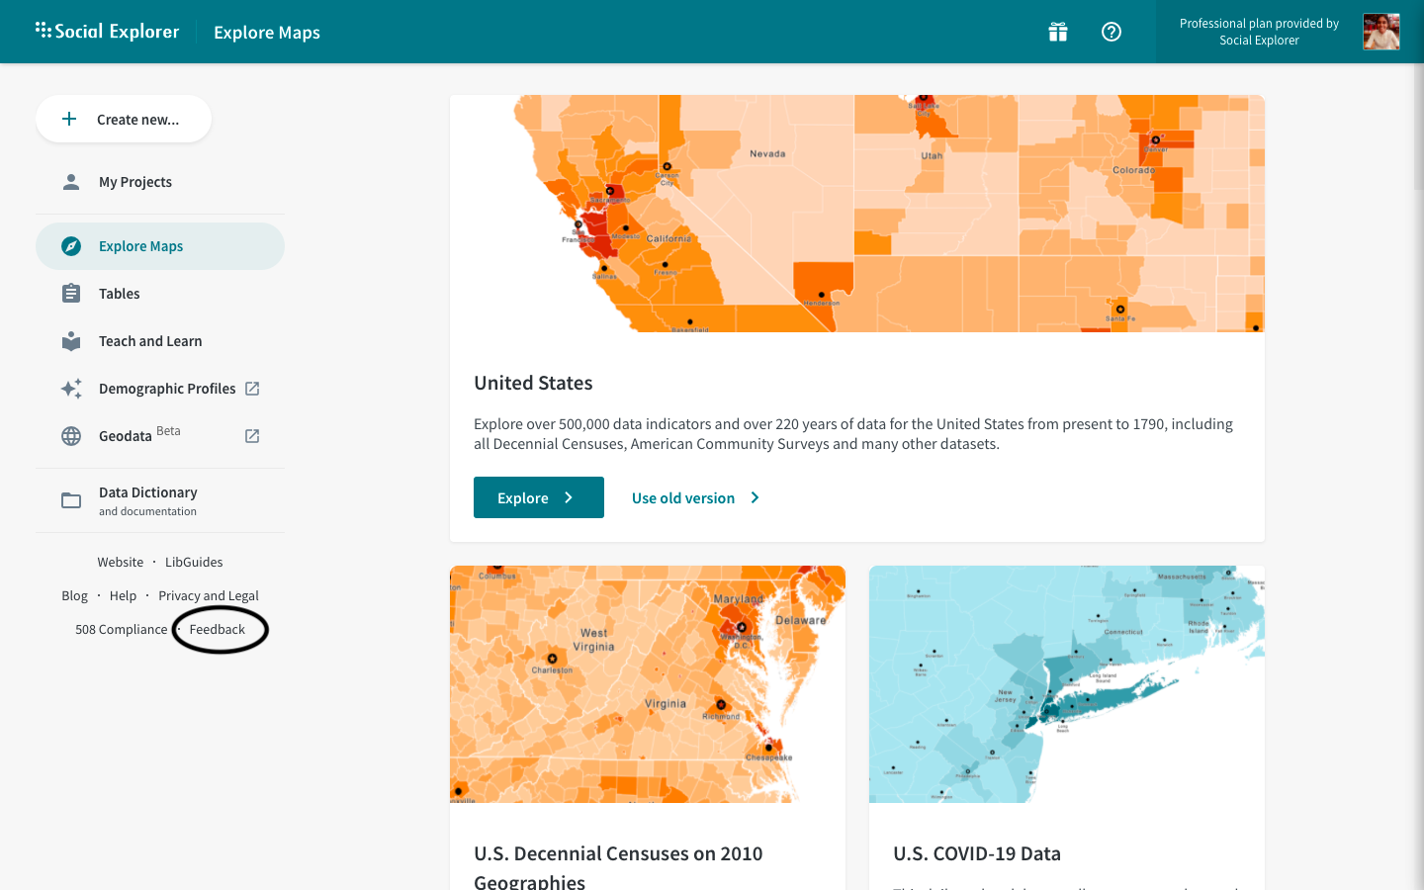Click the U.S. COVID-19 Data map thumbnail
This screenshot has width=1424, height=890.
(x=1067, y=684)
